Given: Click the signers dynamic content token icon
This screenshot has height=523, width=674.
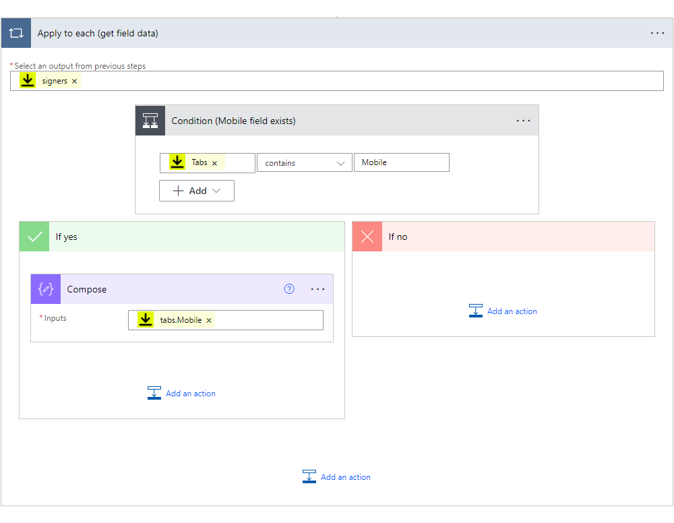Looking at the screenshot, I should (27, 80).
